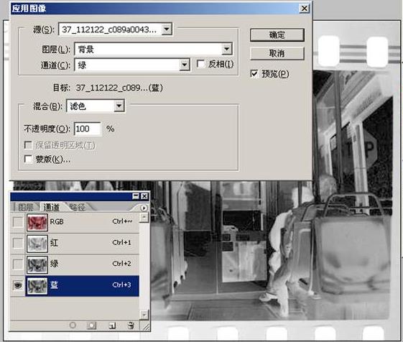
Task: Confirm with the OK button
Action: click(x=277, y=34)
